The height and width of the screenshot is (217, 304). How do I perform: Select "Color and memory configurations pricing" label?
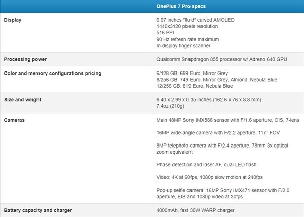[x=52, y=73]
